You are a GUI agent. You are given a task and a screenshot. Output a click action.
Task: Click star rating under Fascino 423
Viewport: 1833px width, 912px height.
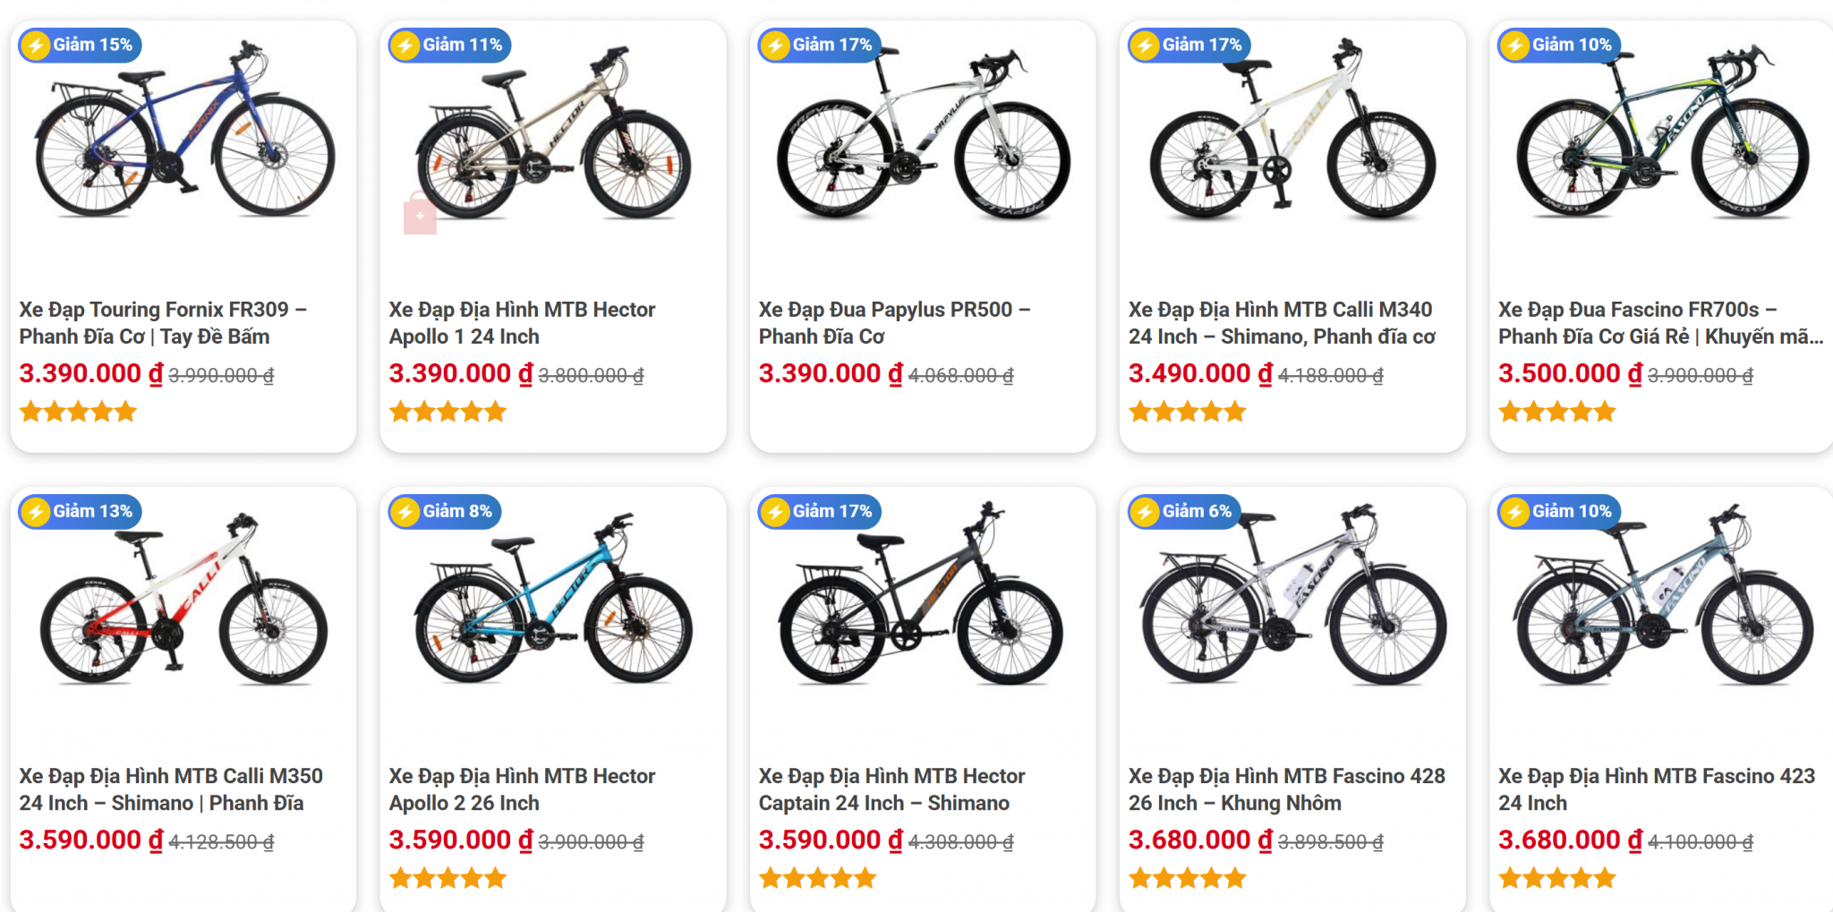pyautogui.click(x=1557, y=878)
